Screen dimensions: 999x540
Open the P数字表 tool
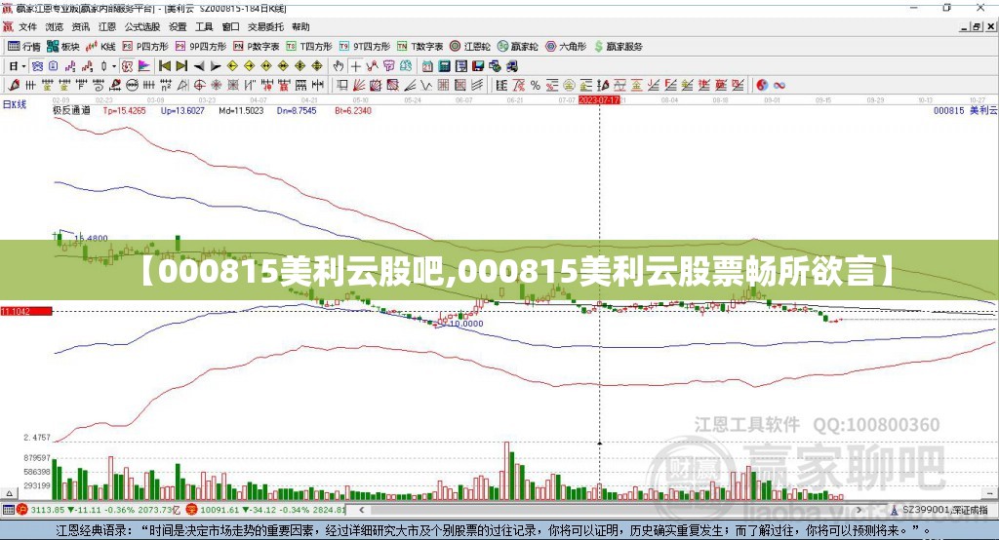click(257, 47)
